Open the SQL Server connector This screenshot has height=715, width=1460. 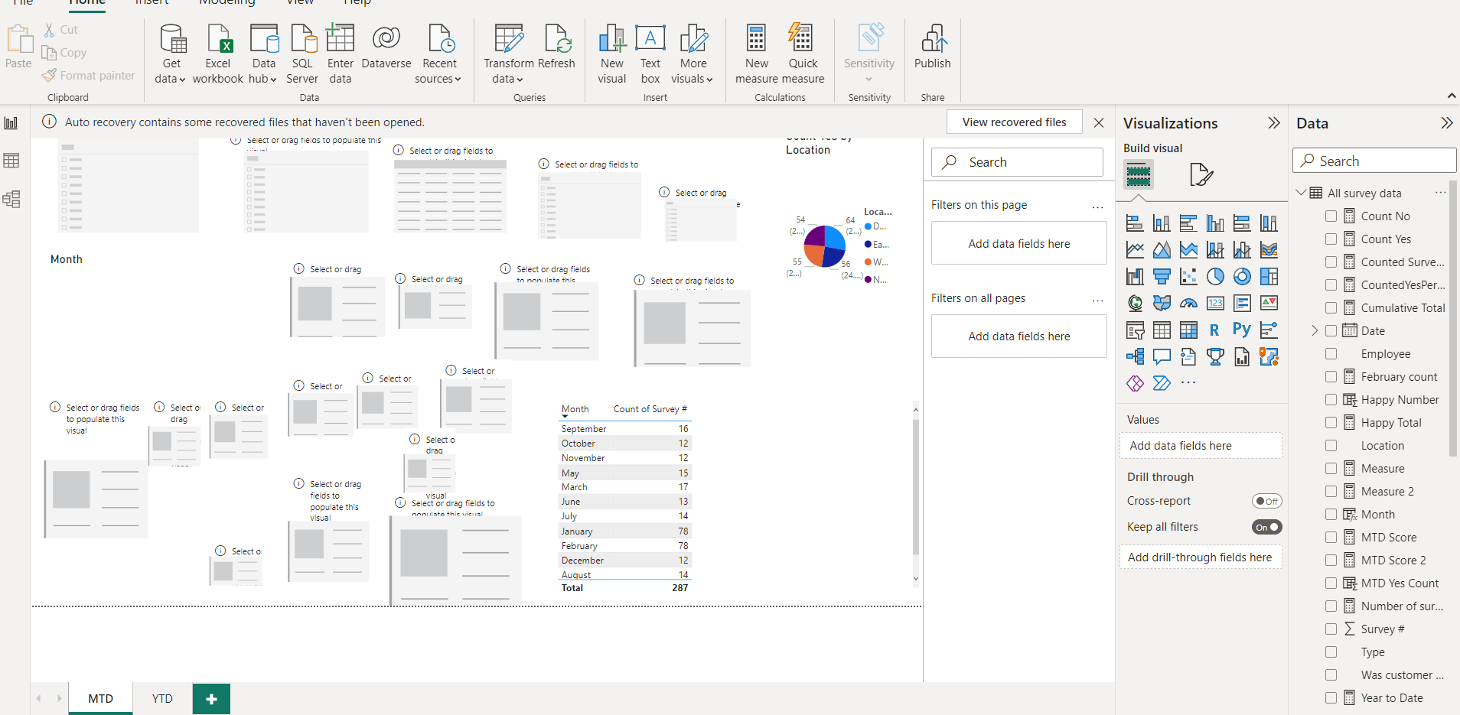point(302,54)
